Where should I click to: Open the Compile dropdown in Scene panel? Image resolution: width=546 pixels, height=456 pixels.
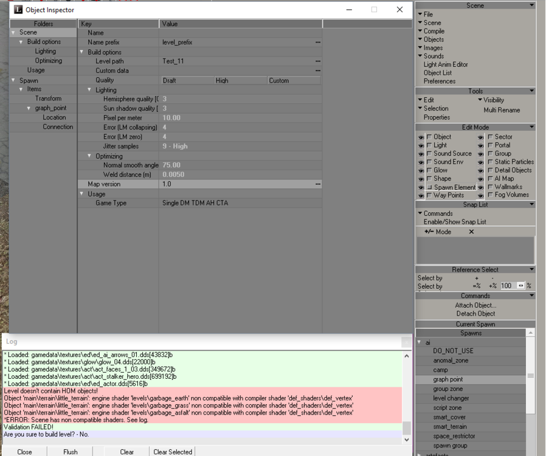click(420, 32)
